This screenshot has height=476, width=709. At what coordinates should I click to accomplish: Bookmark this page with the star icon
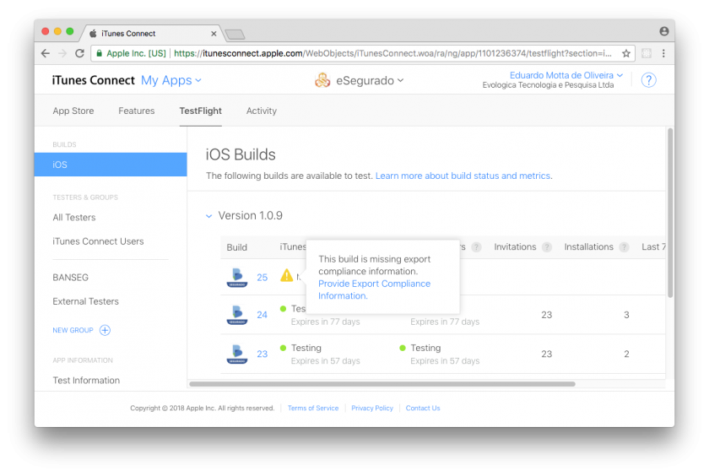pos(625,53)
